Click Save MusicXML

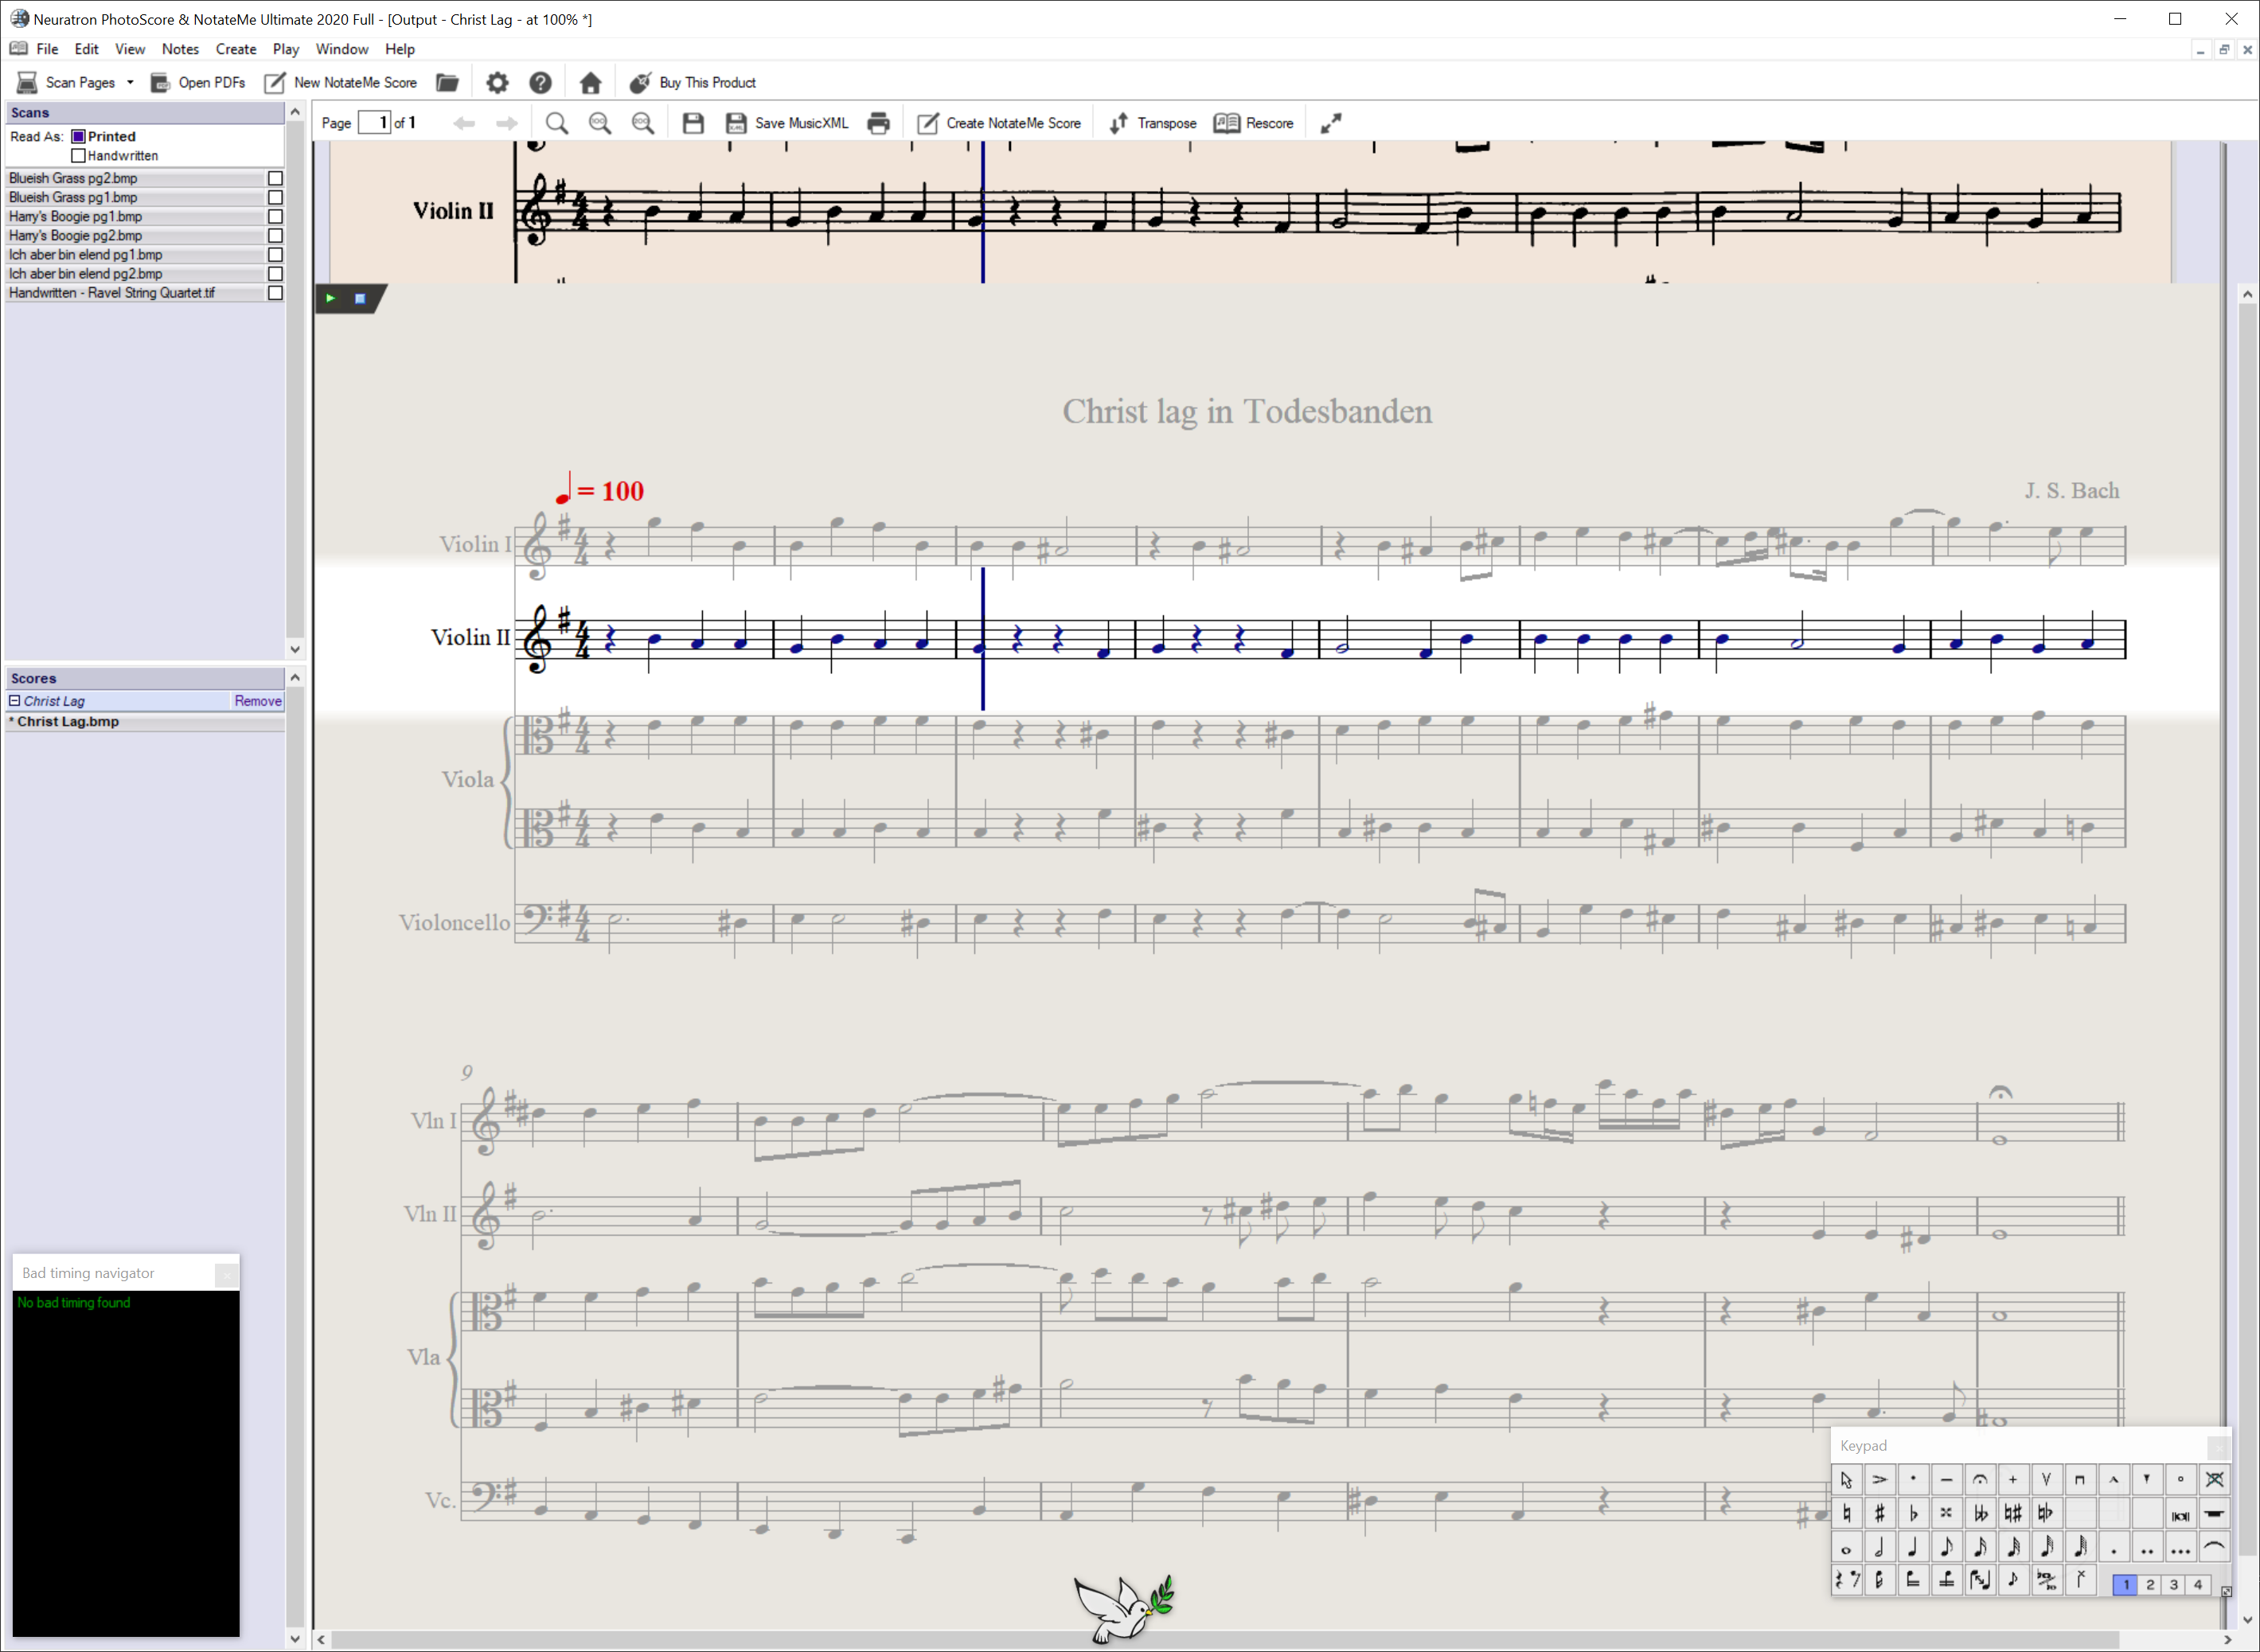787,123
